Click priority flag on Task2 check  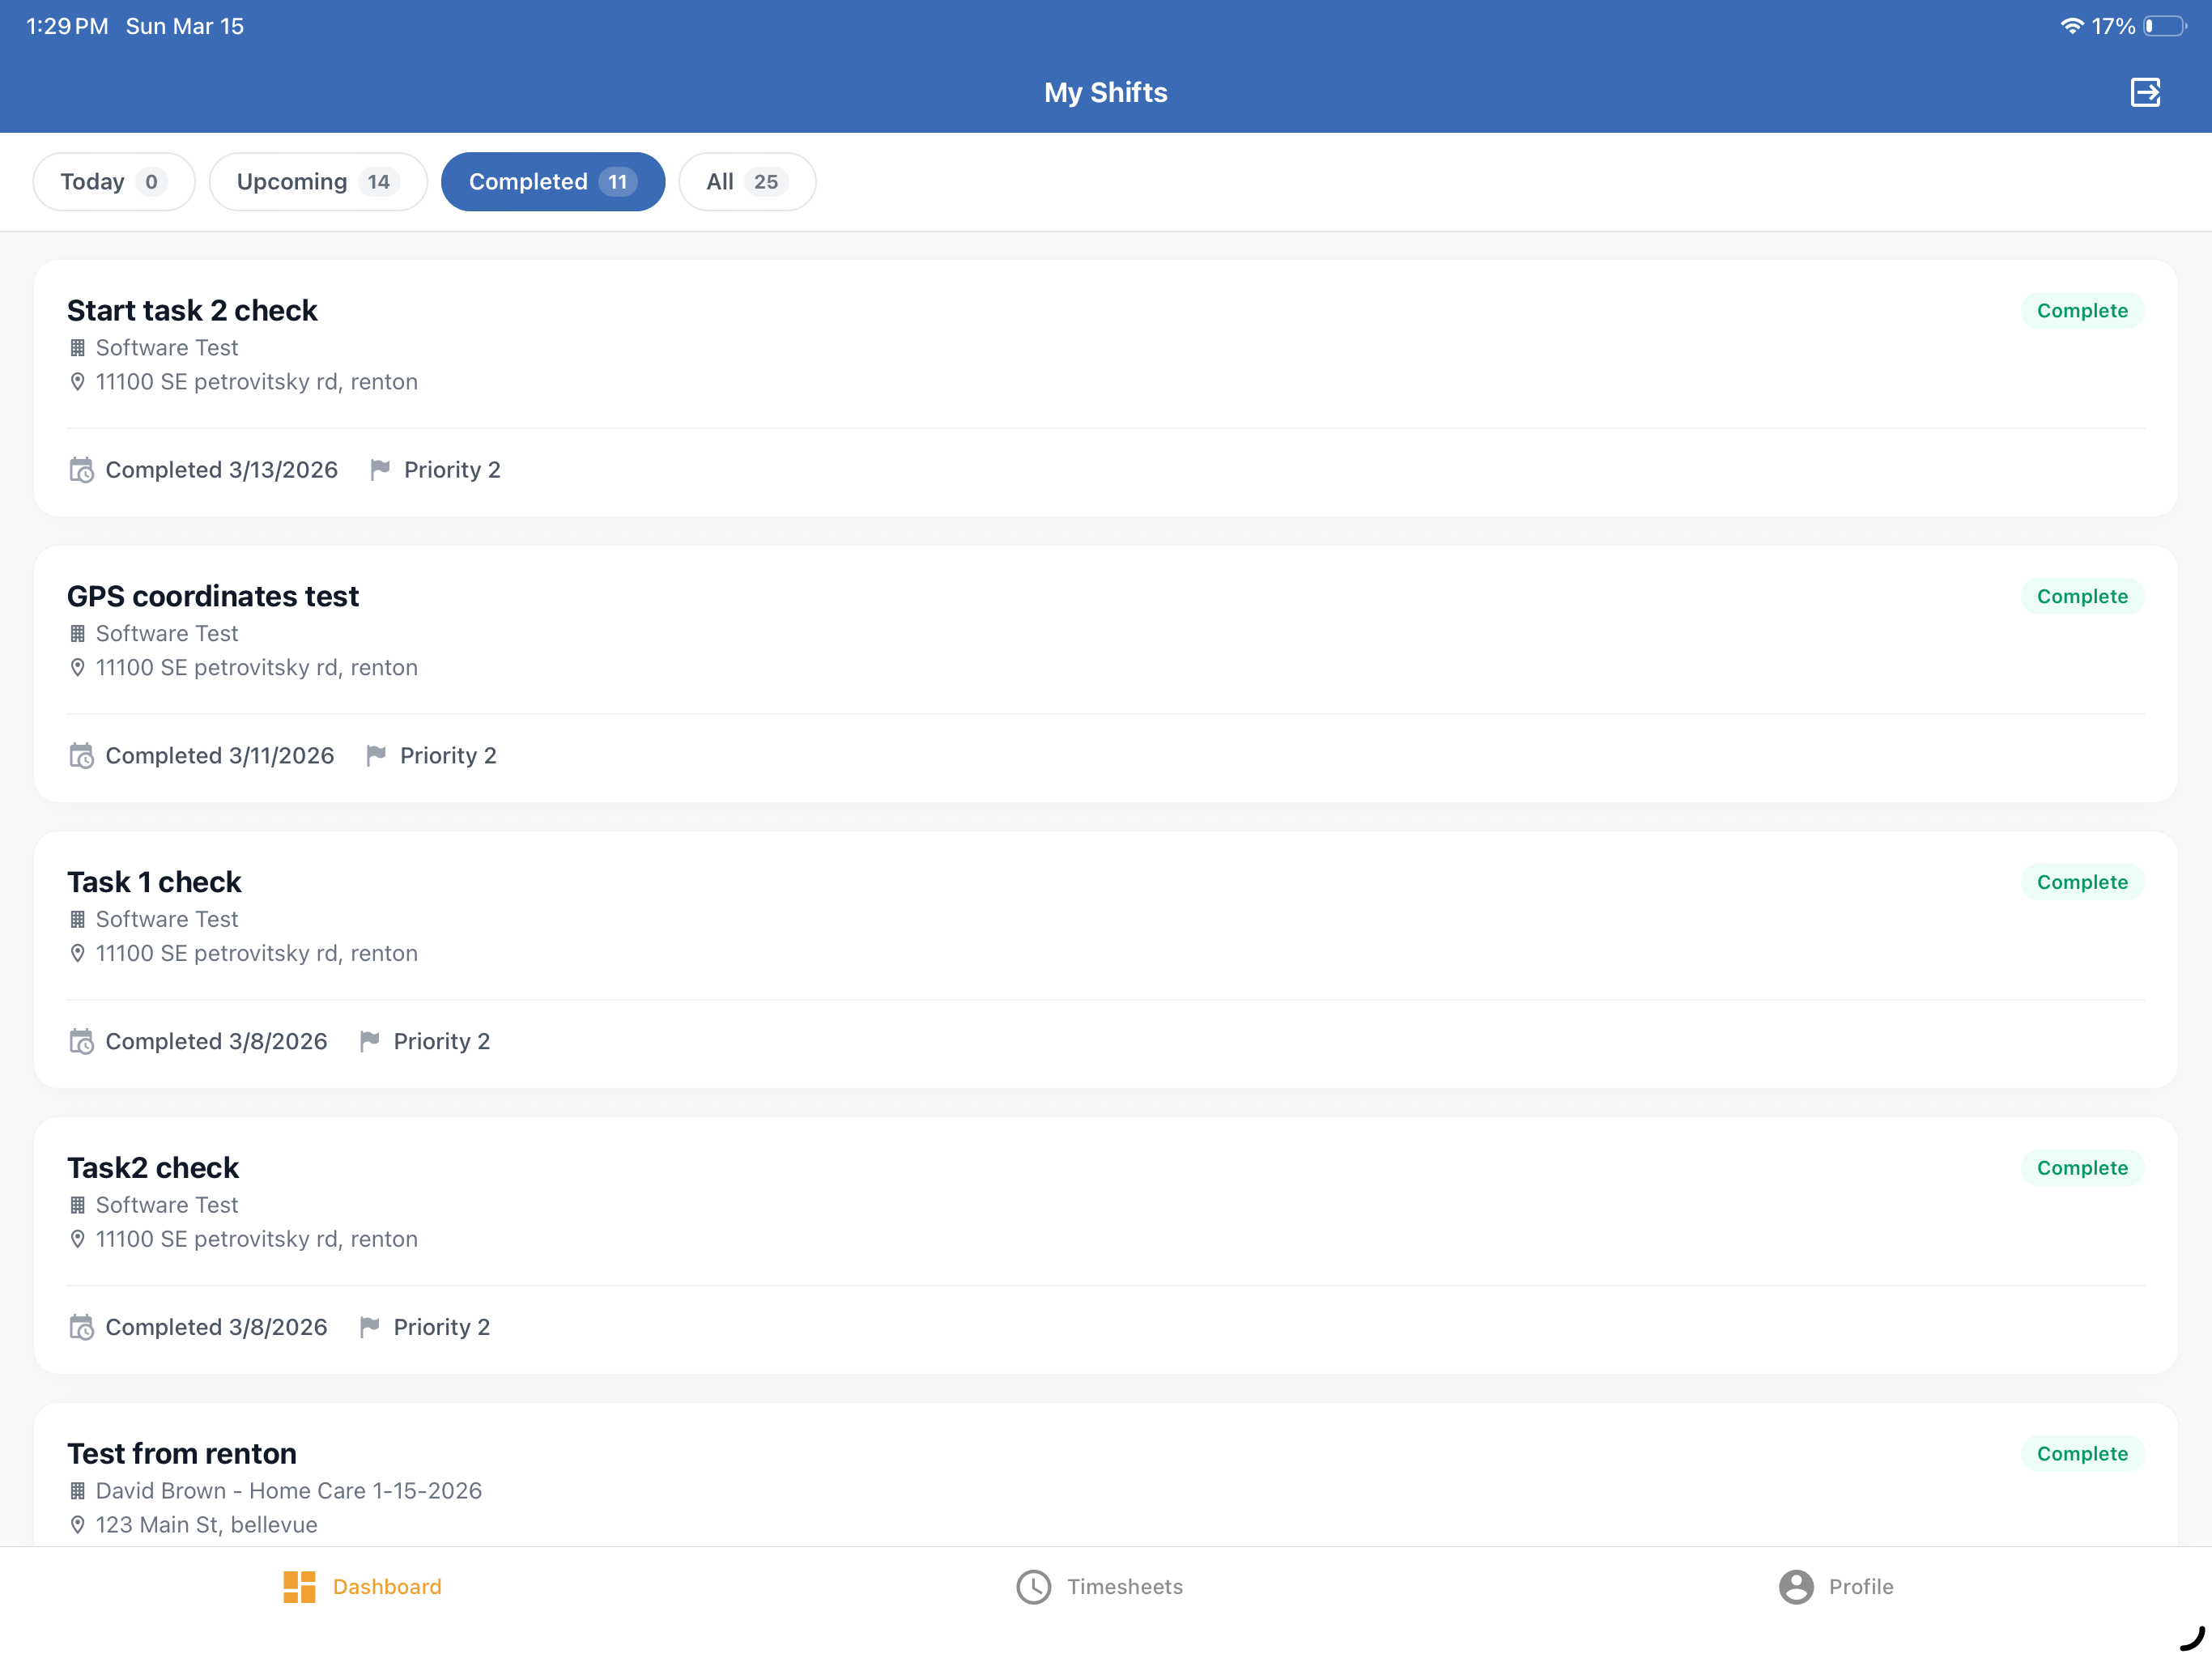point(369,1327)
